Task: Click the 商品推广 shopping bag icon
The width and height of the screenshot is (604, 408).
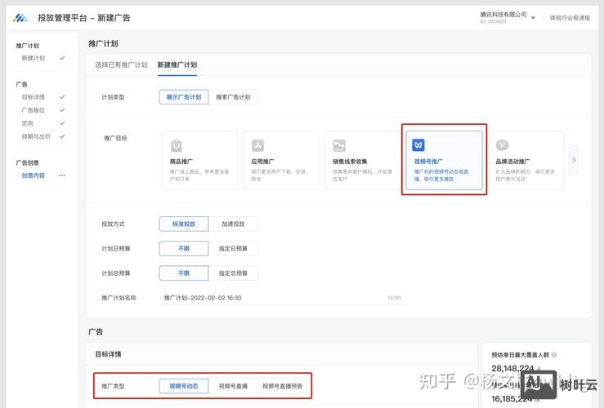Action: pyautogui.click(x=176, y=145)
